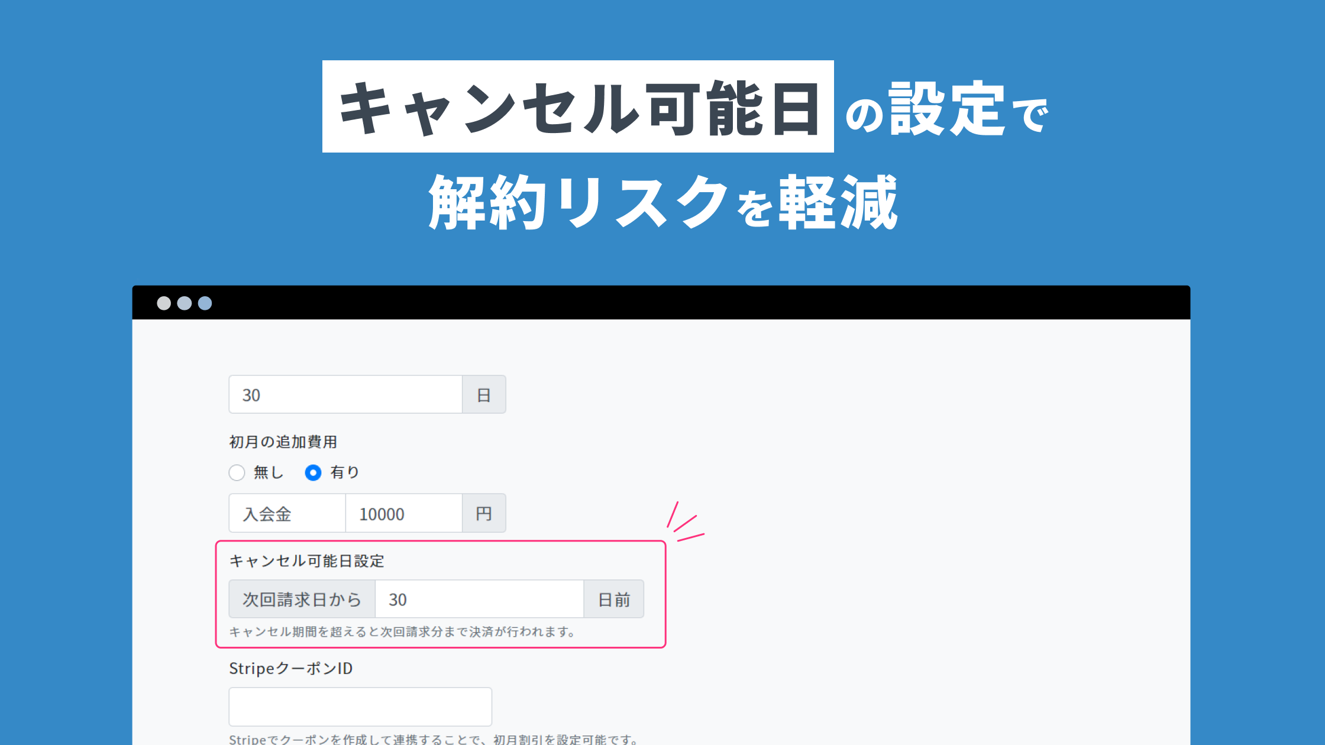This screenshot has height=745, width=1325.
Task: Click the first gray window dot
Action: [164, 303]
